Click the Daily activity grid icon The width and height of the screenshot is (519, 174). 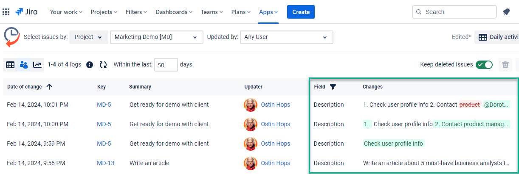[x=483, y=37]
